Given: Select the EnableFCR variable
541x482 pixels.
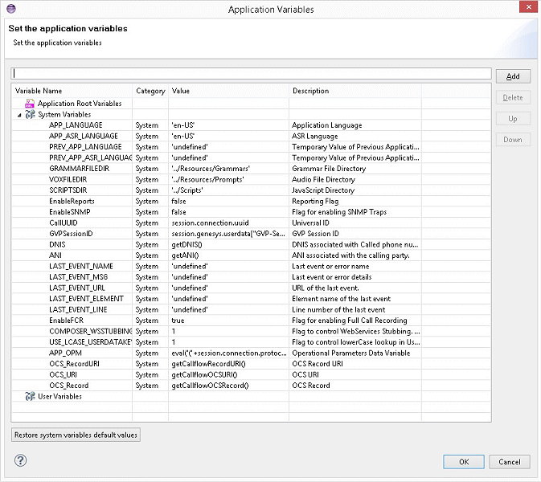Looking at the screenshot, I should coord(66,321).
